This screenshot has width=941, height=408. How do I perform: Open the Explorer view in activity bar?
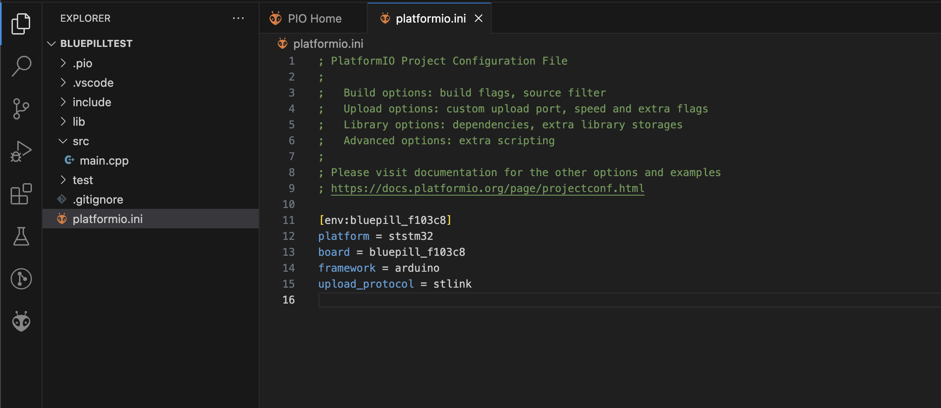pos(21,23)
